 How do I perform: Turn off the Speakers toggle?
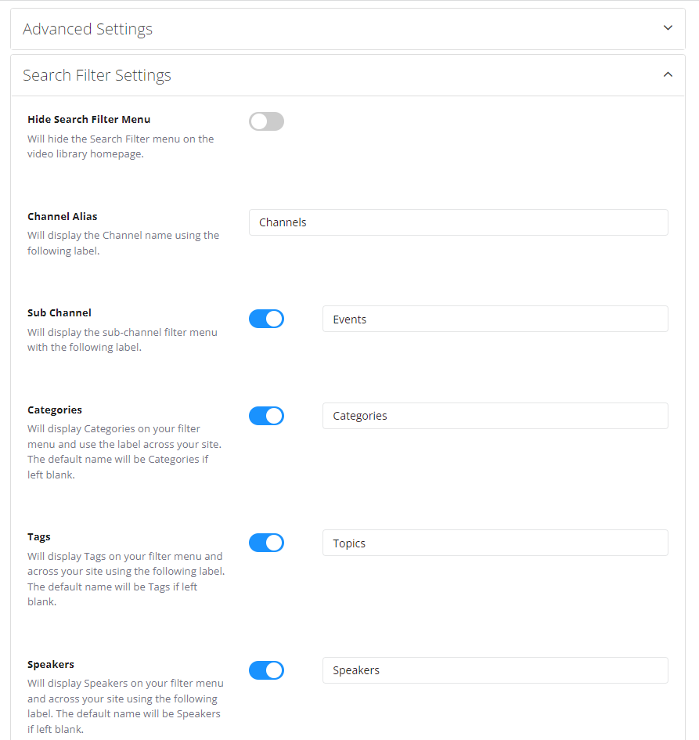pos(266,670)
